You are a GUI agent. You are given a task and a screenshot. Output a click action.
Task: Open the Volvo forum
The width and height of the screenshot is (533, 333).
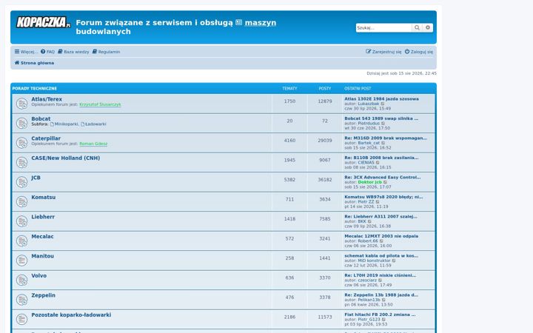38,276
